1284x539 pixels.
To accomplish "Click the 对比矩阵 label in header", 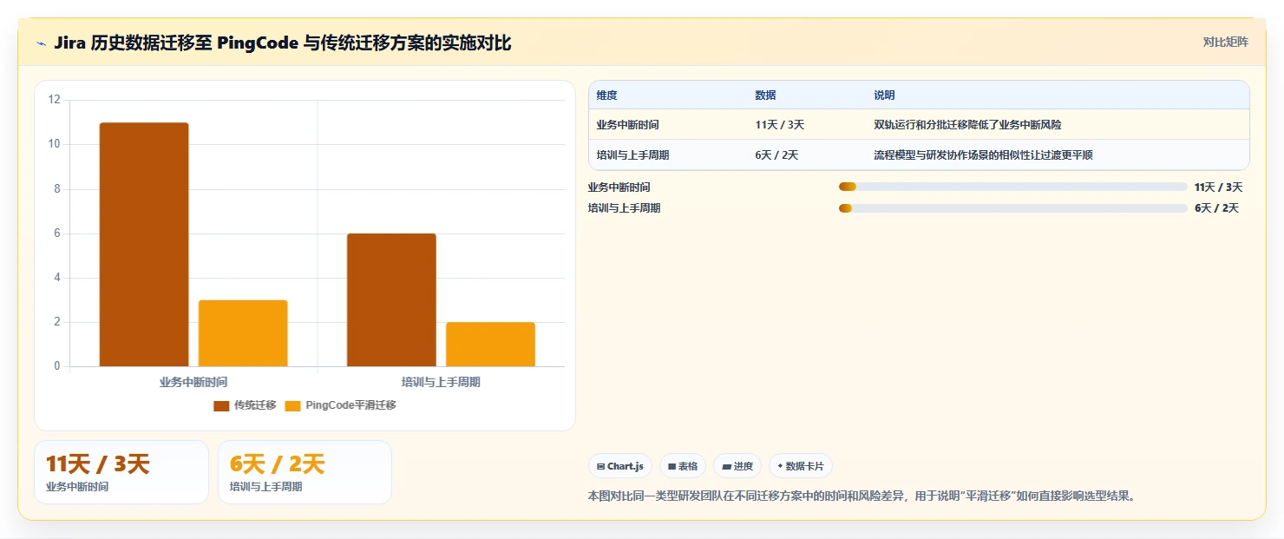I will click(x=1226, y=43).
